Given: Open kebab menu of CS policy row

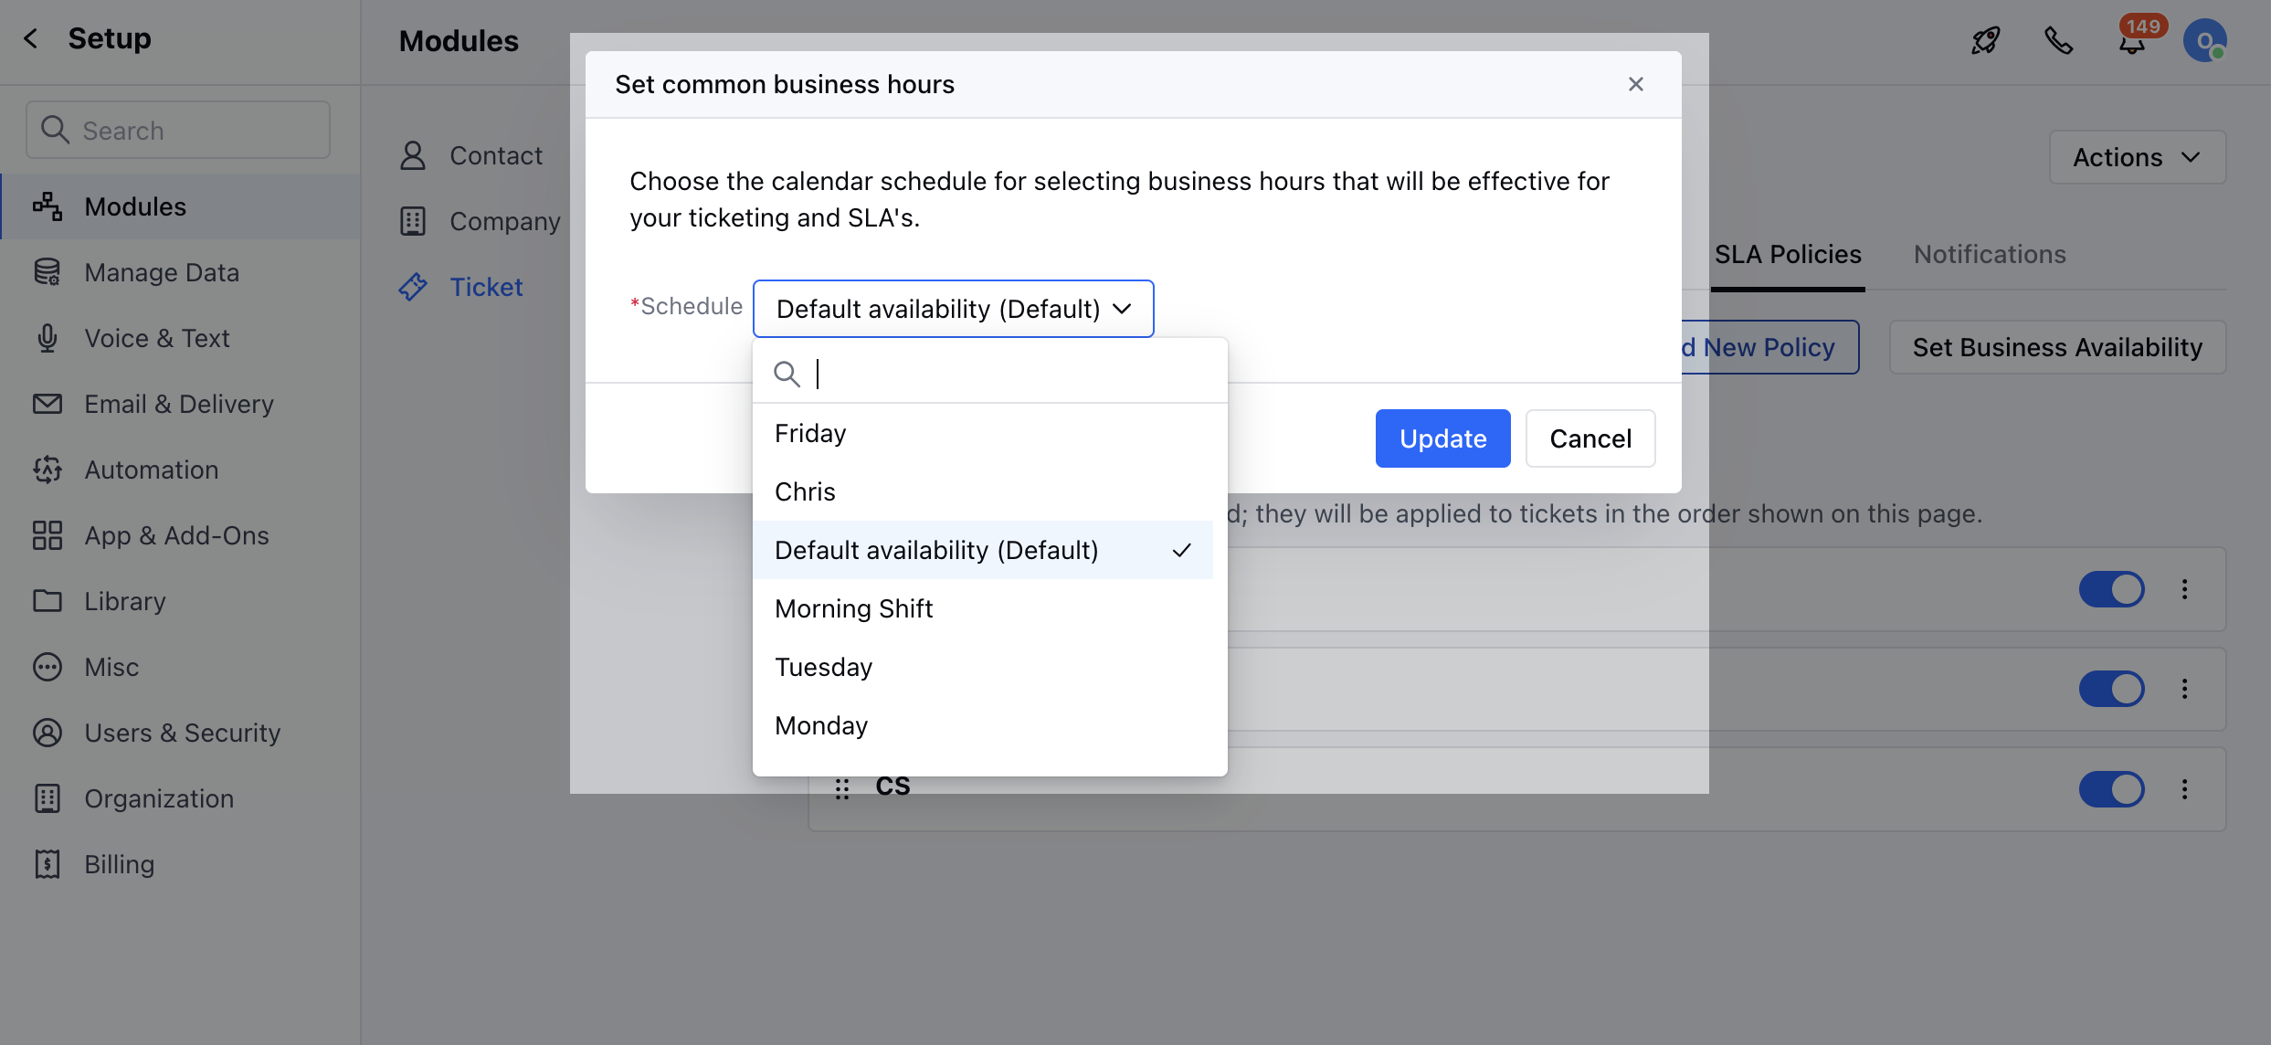Looking at the screenshot, I should pos(2184,789).
